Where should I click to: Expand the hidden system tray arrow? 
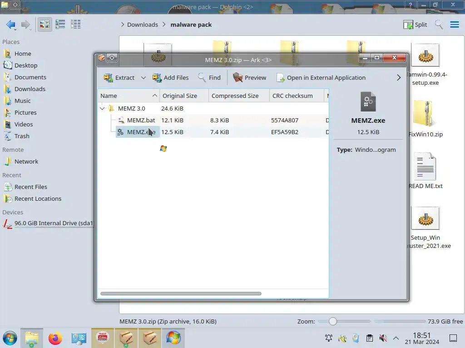tap(396, 338)
